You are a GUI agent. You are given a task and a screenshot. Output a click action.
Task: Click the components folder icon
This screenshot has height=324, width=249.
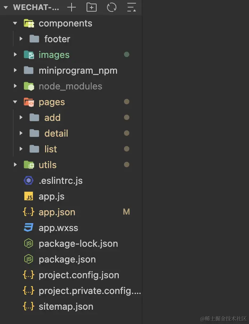[x=29, y=23]
